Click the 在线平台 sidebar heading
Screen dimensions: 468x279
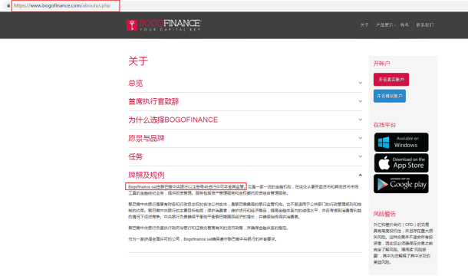point(384,125)
